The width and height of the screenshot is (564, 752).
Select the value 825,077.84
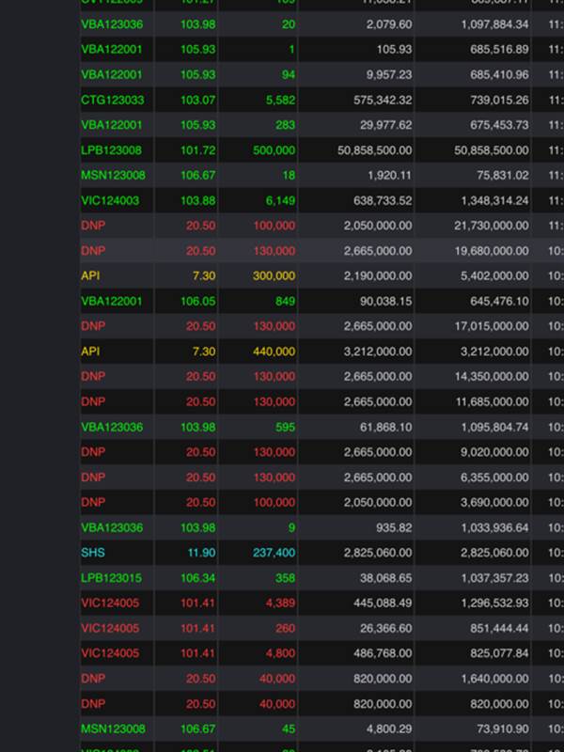(x=499, y=653)
